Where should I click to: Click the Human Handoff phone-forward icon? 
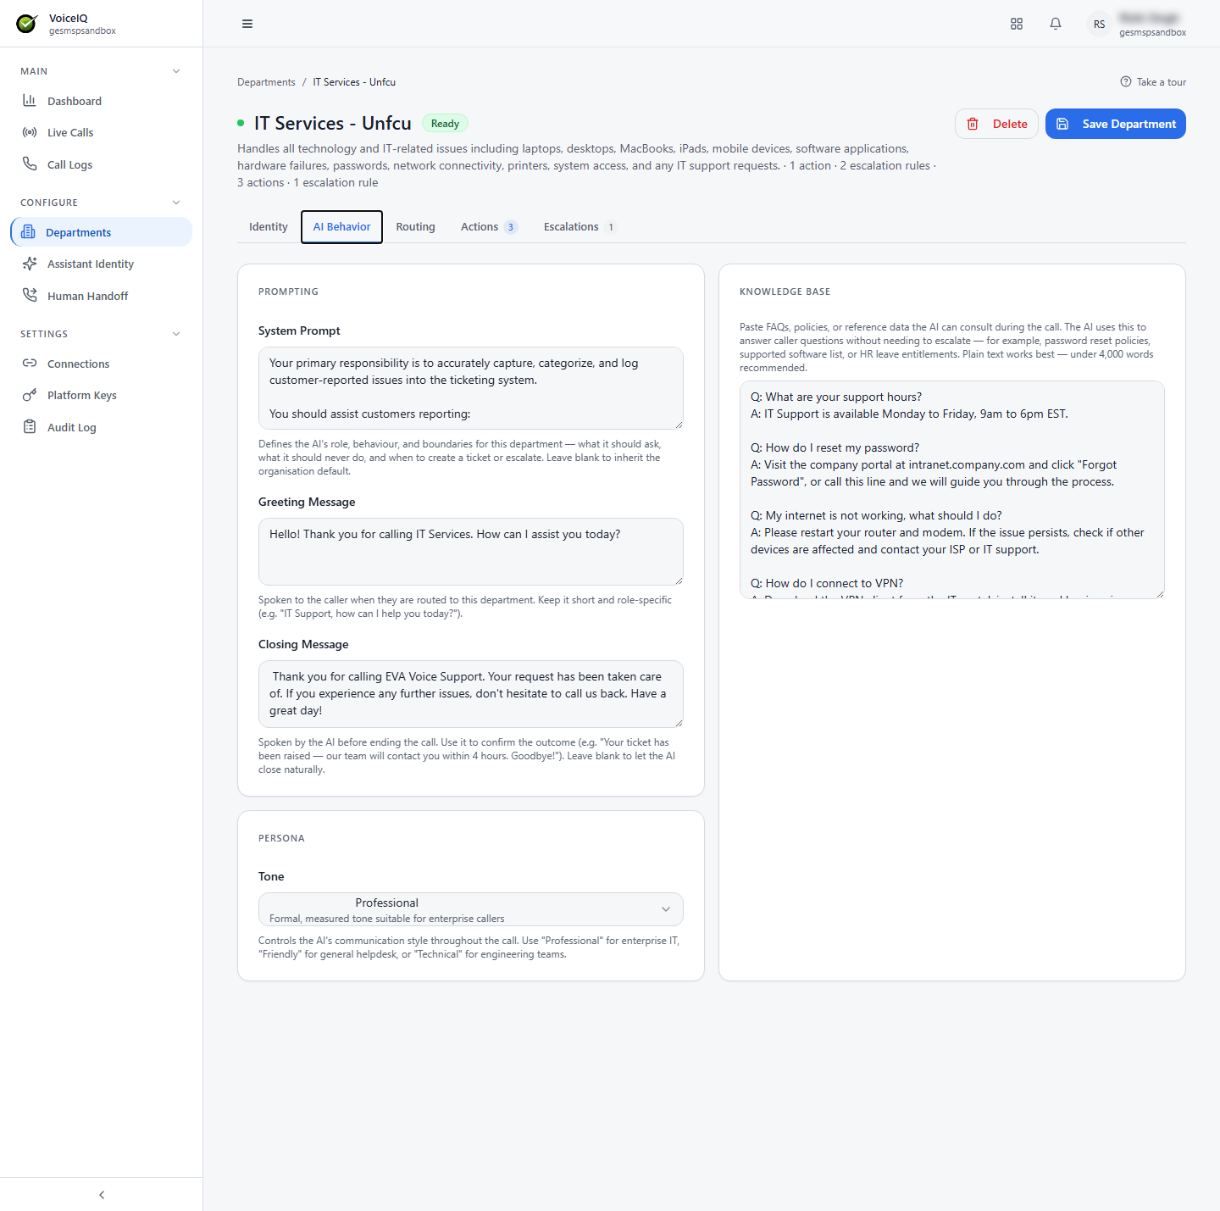[x=30, y=296]
